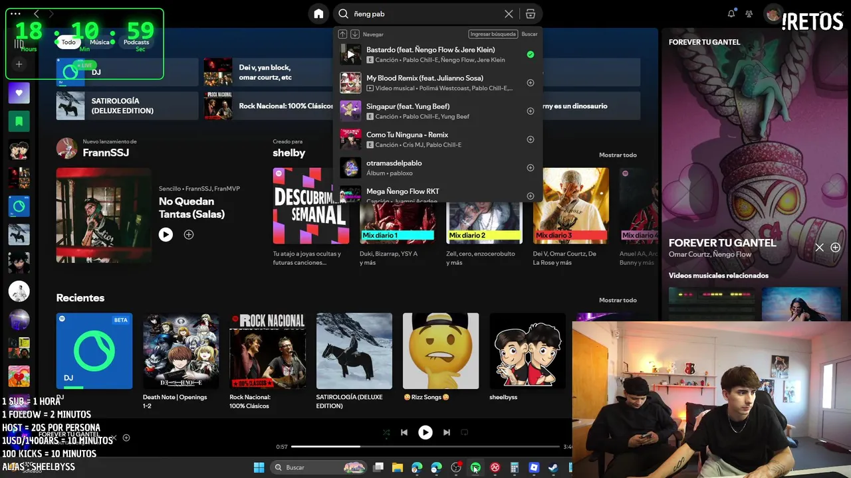Open the otramasdelpablo album result
851x478 pixels.
click(x=438, y=168)
